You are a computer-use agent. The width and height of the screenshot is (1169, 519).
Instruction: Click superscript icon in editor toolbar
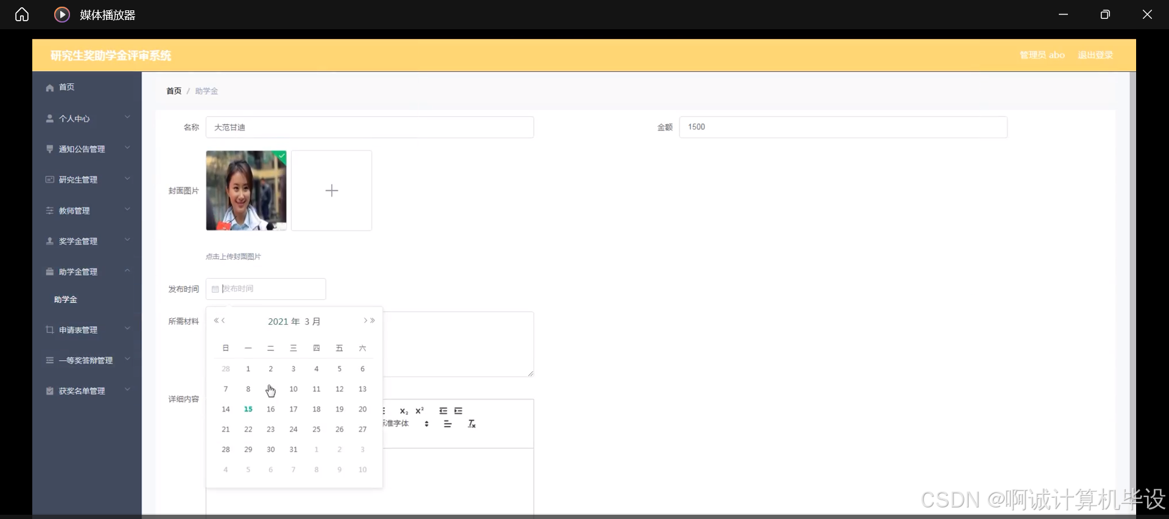(x=420, y=411)
